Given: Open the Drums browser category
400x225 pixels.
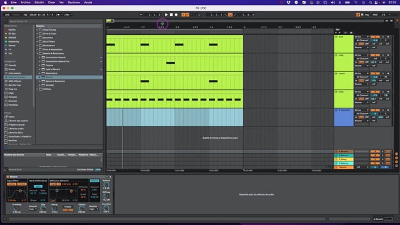Looking at the screenshot, I should (12, 69).
